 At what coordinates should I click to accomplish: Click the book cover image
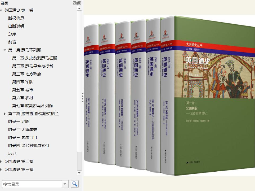tap(169, 95)
